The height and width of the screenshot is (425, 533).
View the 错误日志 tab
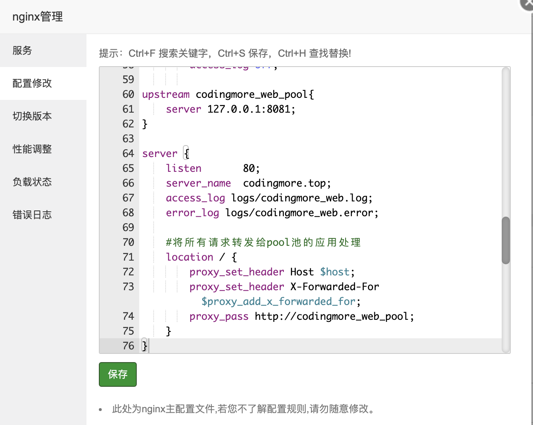[x=32, y=215]
